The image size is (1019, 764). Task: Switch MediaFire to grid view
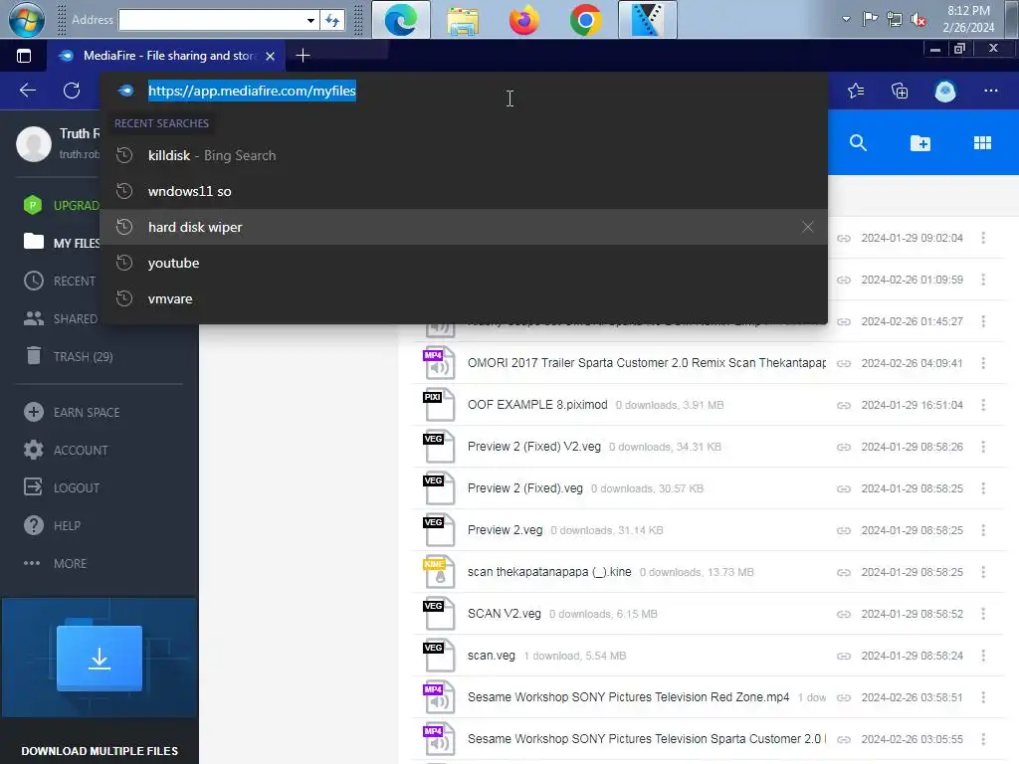pyautogui.click(x=982, y=143)
